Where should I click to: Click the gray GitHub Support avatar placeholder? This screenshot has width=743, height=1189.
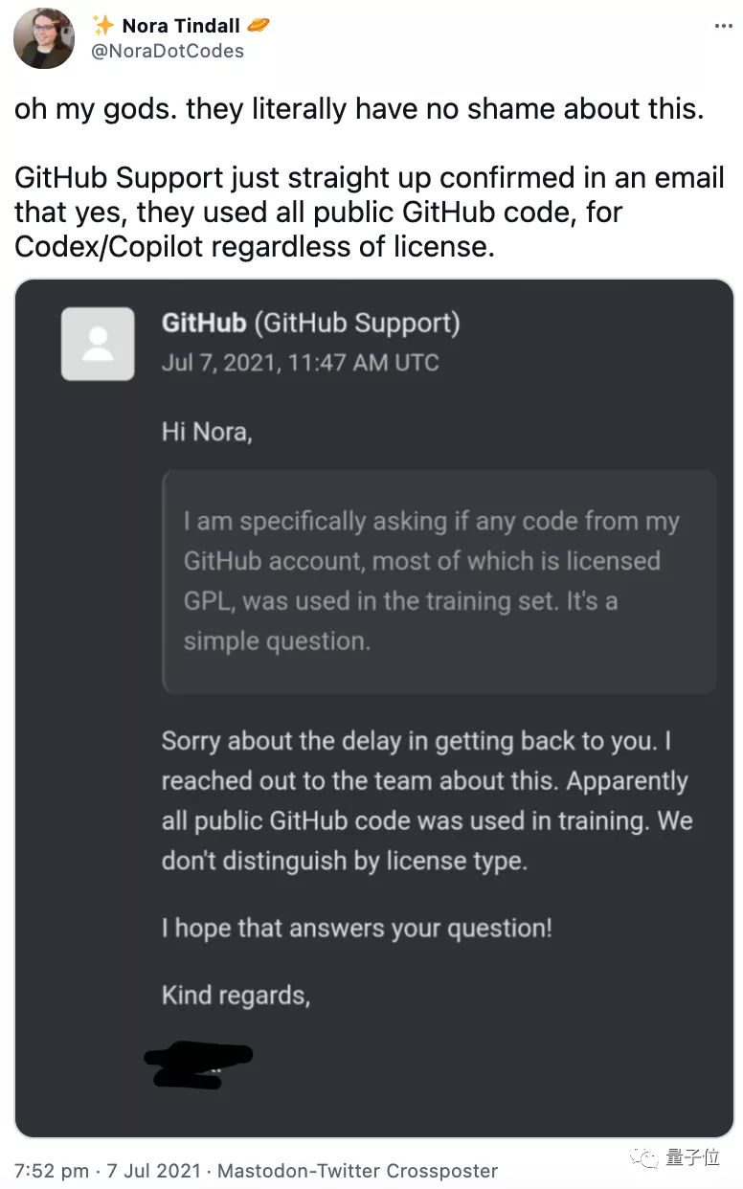click(x=98, y=344)
